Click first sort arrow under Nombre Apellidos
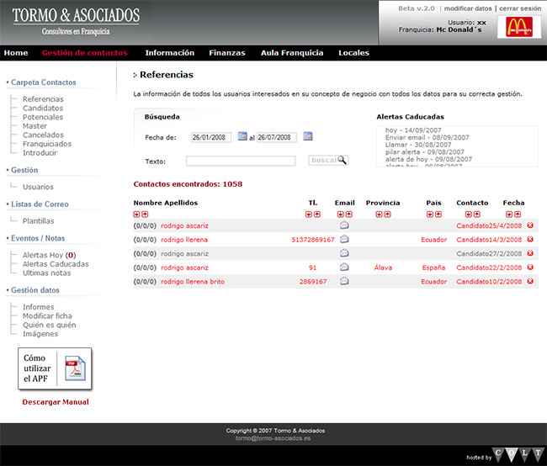Viewport: 547px width, 466px height. 136,214
